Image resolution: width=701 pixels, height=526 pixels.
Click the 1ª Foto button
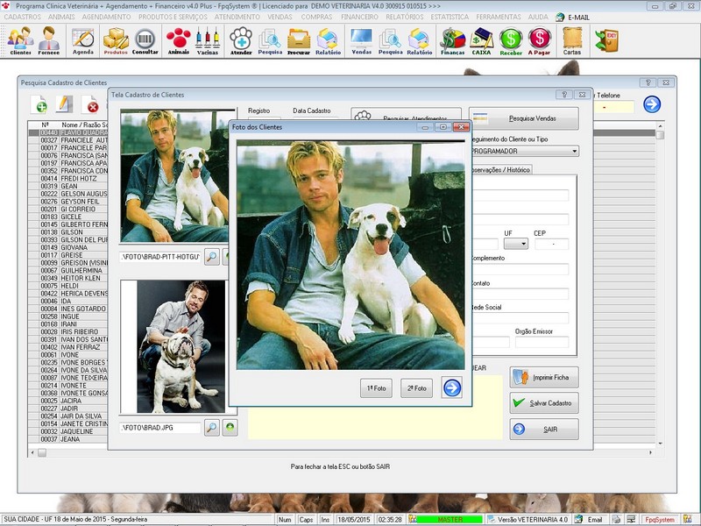(x=376, y=387)
